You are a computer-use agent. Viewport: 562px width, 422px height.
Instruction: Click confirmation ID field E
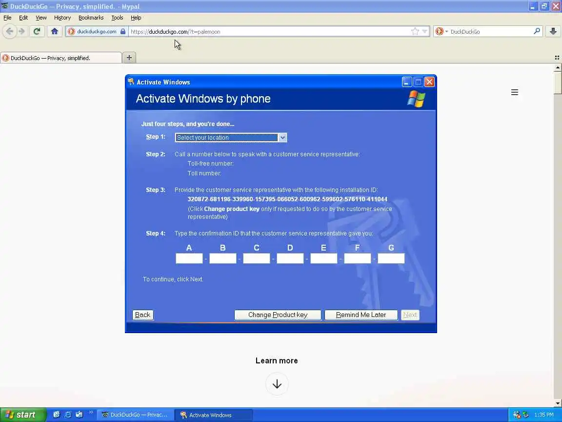pyautogui.click(x=323, y=258)
